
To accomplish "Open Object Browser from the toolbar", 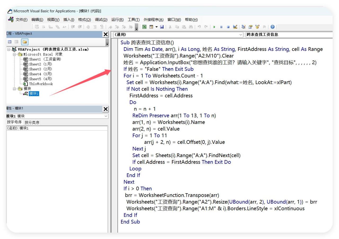I will point(257,27).
